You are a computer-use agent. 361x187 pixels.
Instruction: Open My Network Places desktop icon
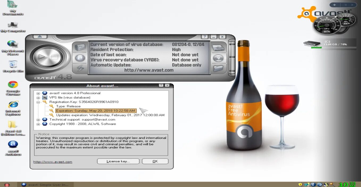click(x=13, y=48)
